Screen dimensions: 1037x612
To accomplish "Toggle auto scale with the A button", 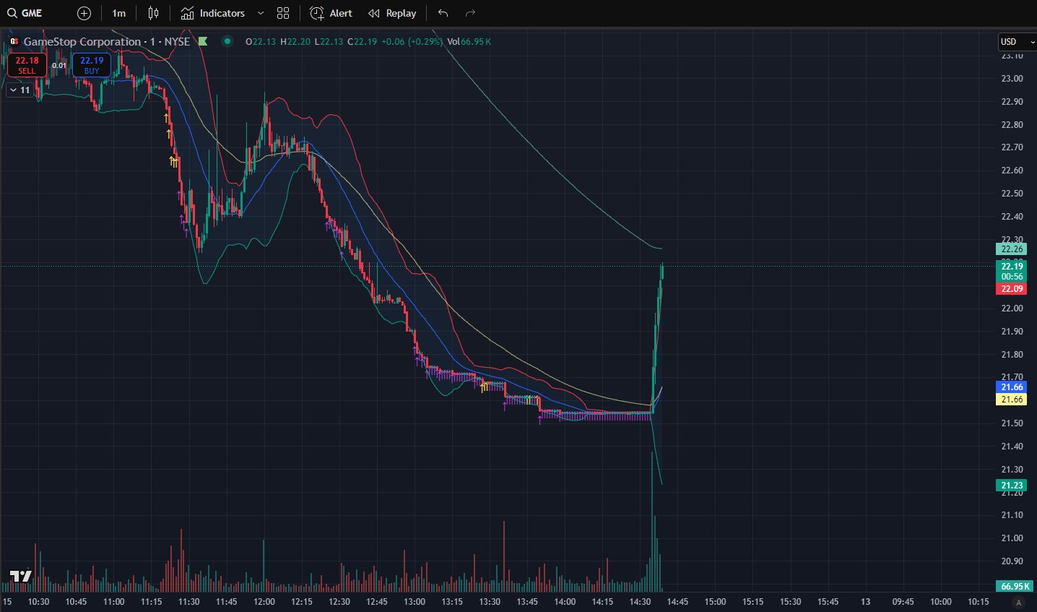I will (x=1019, y=602).
